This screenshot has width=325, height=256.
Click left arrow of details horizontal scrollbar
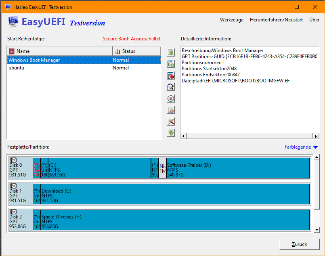pos(183,136)
